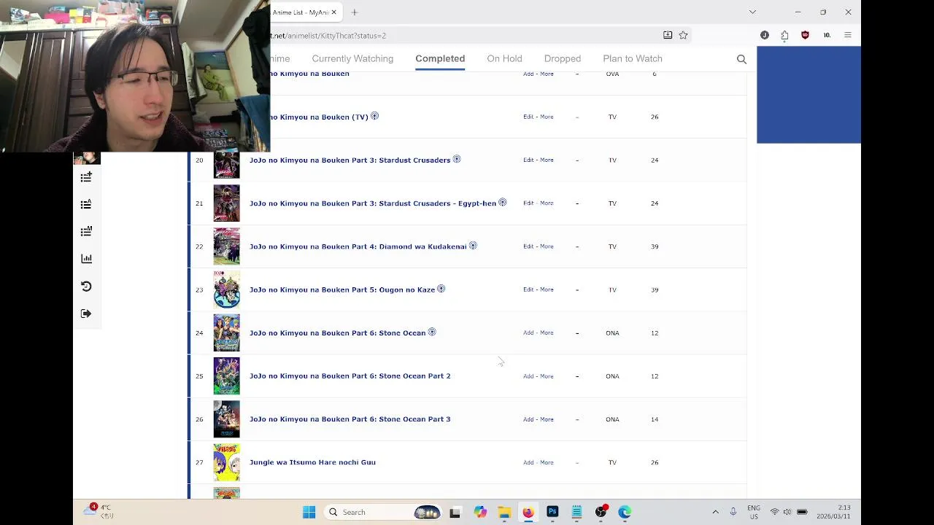The width and height of the screenshot is (934, 525).
Task: Click the broadcast icon beside Part 3: Stardust Crusaders
Action: coord(457,159)
